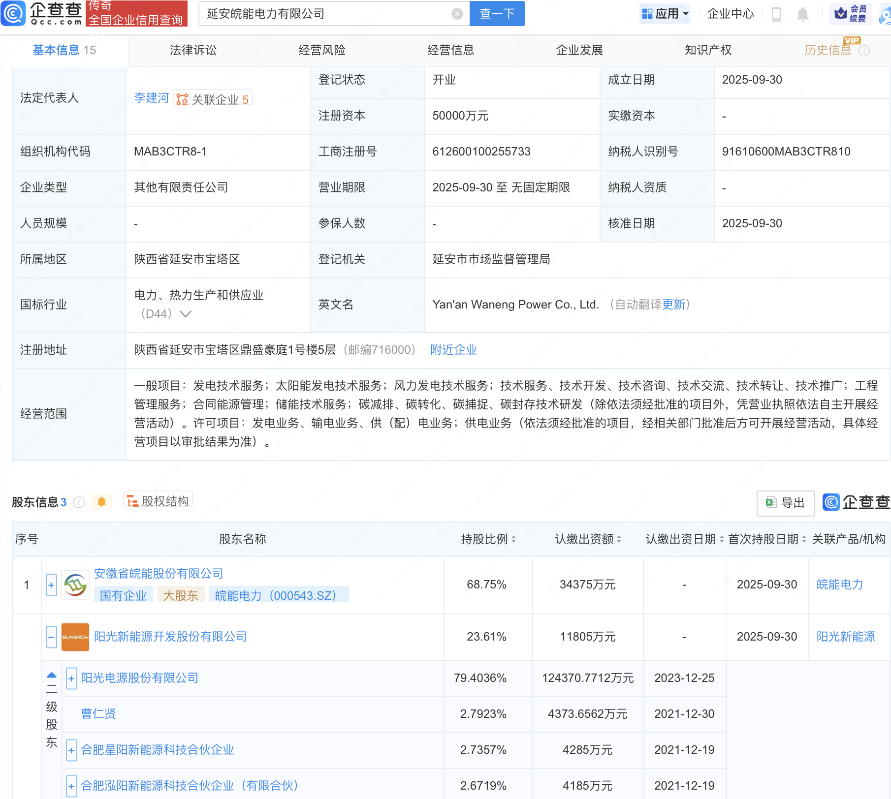Viewport: 891px width, 799px height.
Task: Expand the 国标行业 D44 chevron
Action: [x=186, y=314]
